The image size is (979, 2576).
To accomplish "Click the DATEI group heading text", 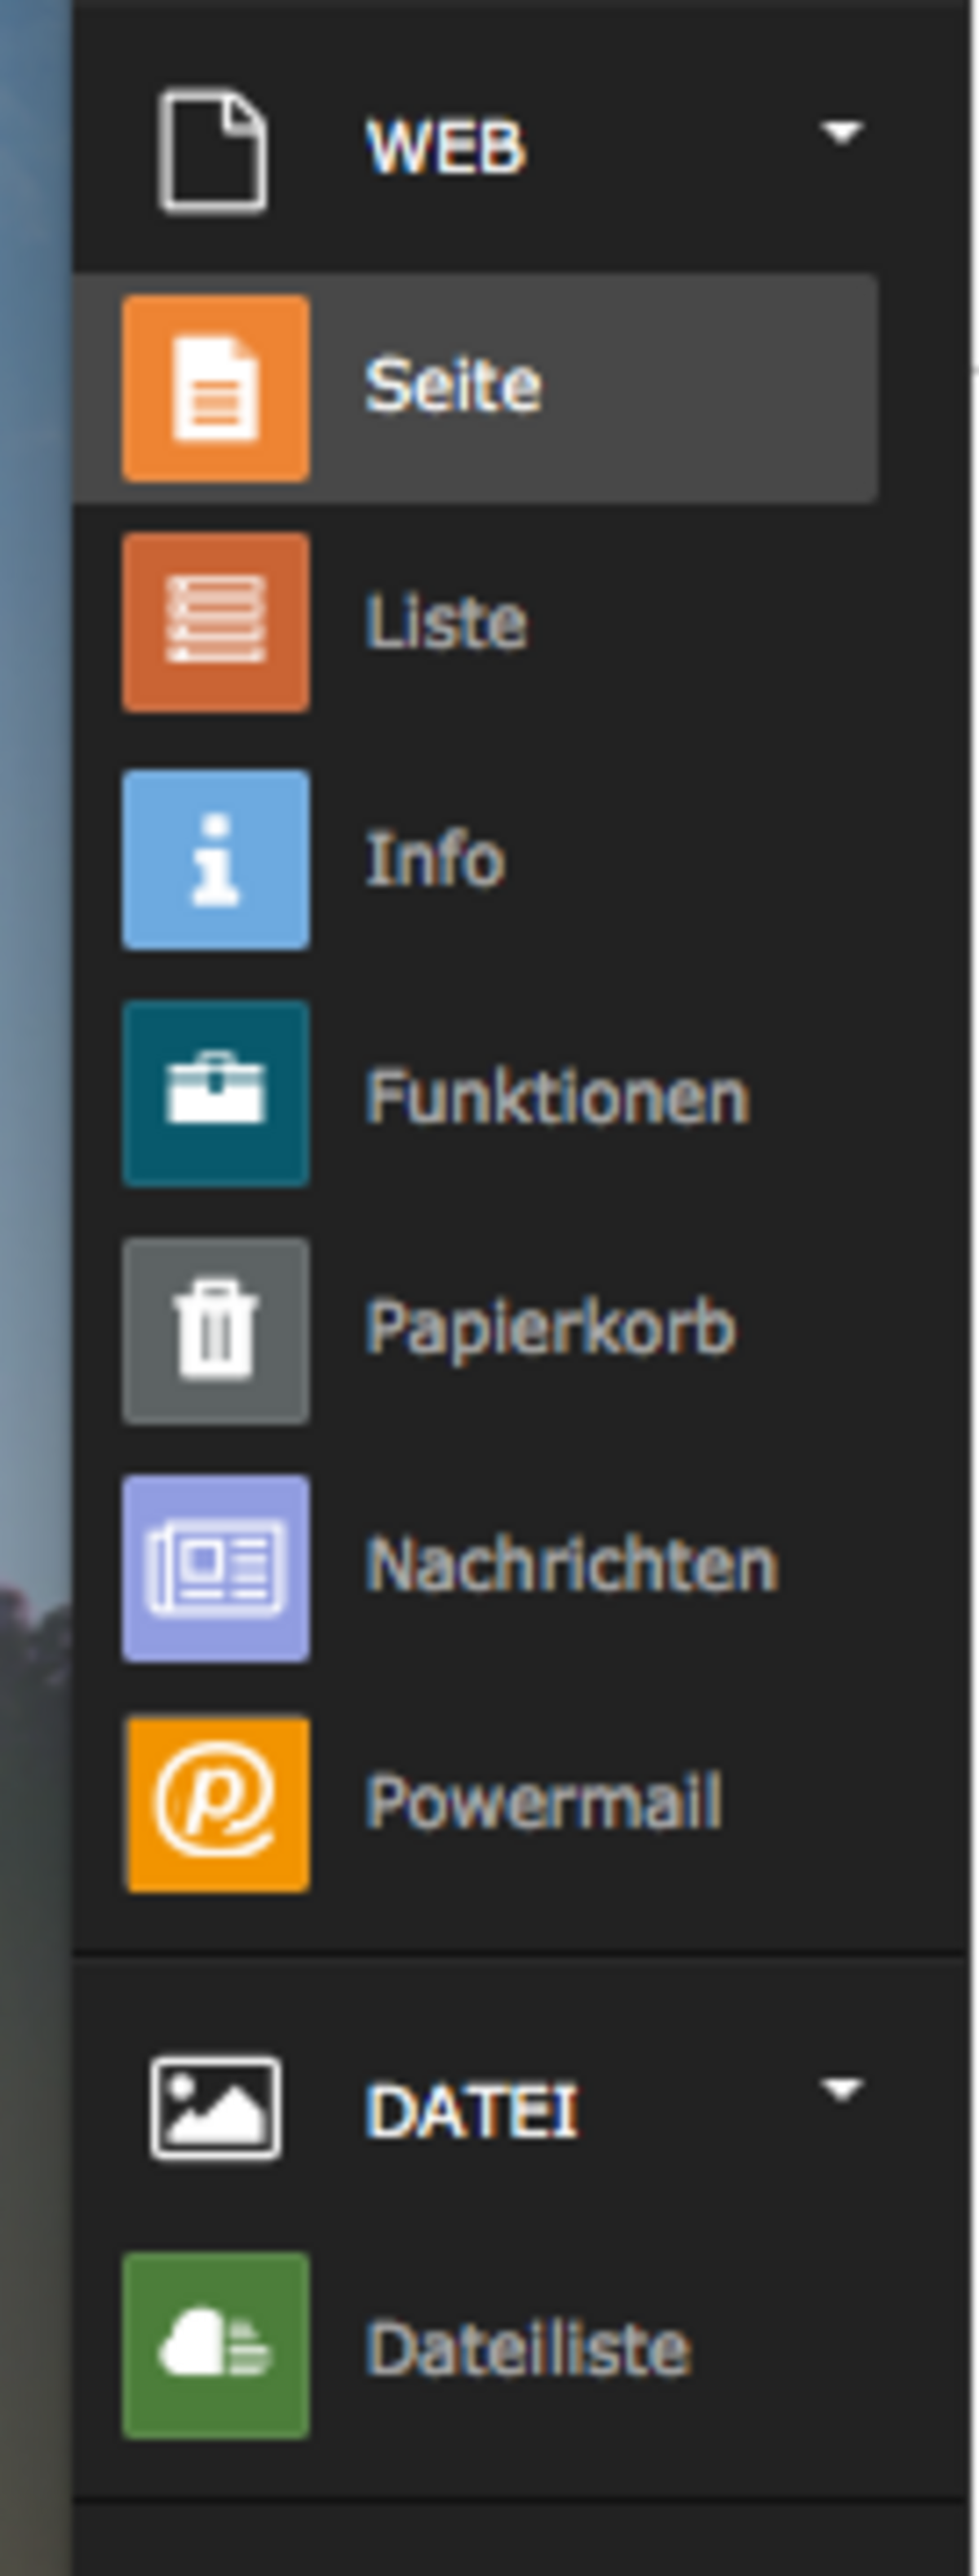I will click(472, 2110).
